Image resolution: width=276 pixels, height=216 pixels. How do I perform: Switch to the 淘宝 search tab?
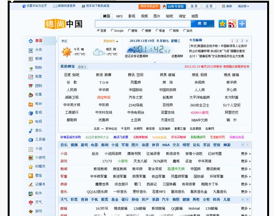[182, 16]
